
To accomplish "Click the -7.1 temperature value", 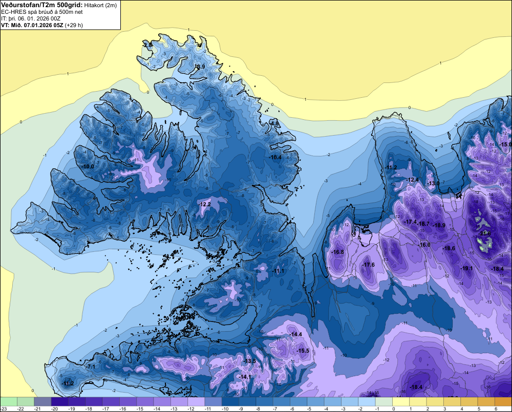I will (91, 367).
